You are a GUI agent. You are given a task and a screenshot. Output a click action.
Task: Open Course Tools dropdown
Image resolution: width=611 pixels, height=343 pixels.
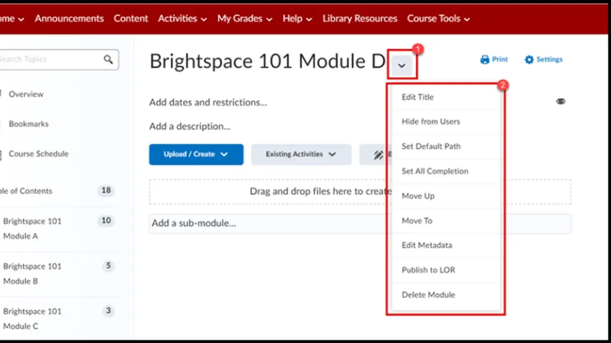[438, 18]
